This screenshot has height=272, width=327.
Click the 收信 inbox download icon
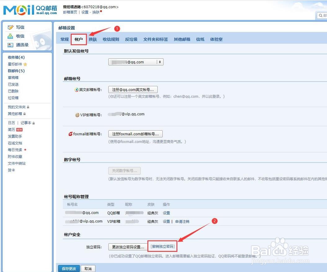(x=11, y=36)
